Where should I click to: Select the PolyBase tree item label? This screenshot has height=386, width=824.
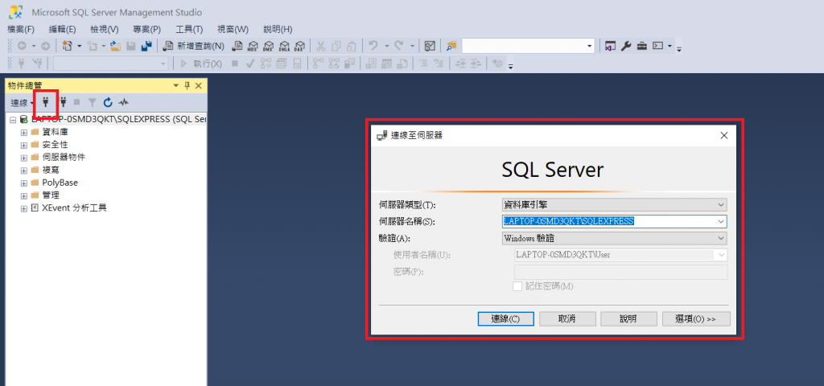click(x=60, y=183)
